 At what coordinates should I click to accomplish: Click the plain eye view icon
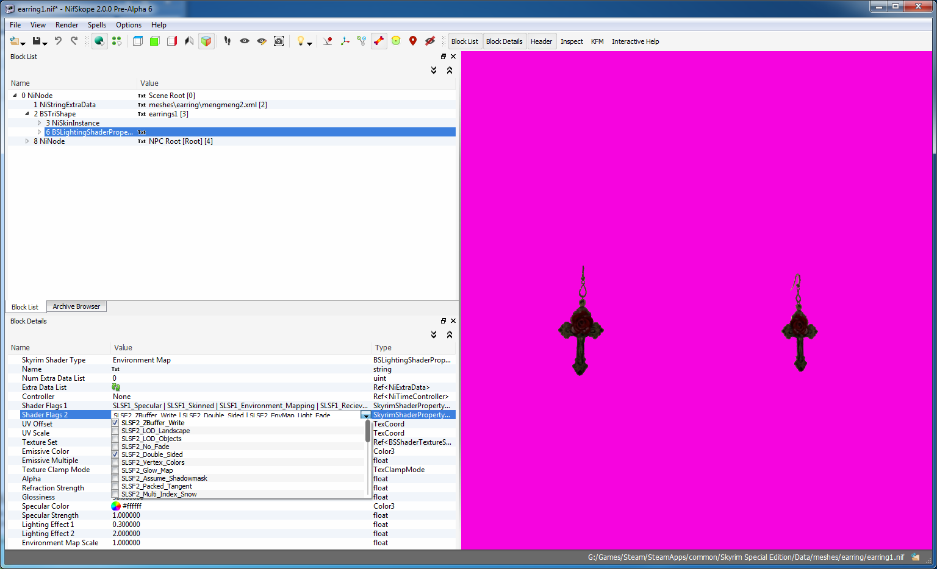(245, 41)
